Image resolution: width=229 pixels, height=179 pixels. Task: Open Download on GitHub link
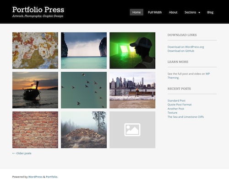181,51
